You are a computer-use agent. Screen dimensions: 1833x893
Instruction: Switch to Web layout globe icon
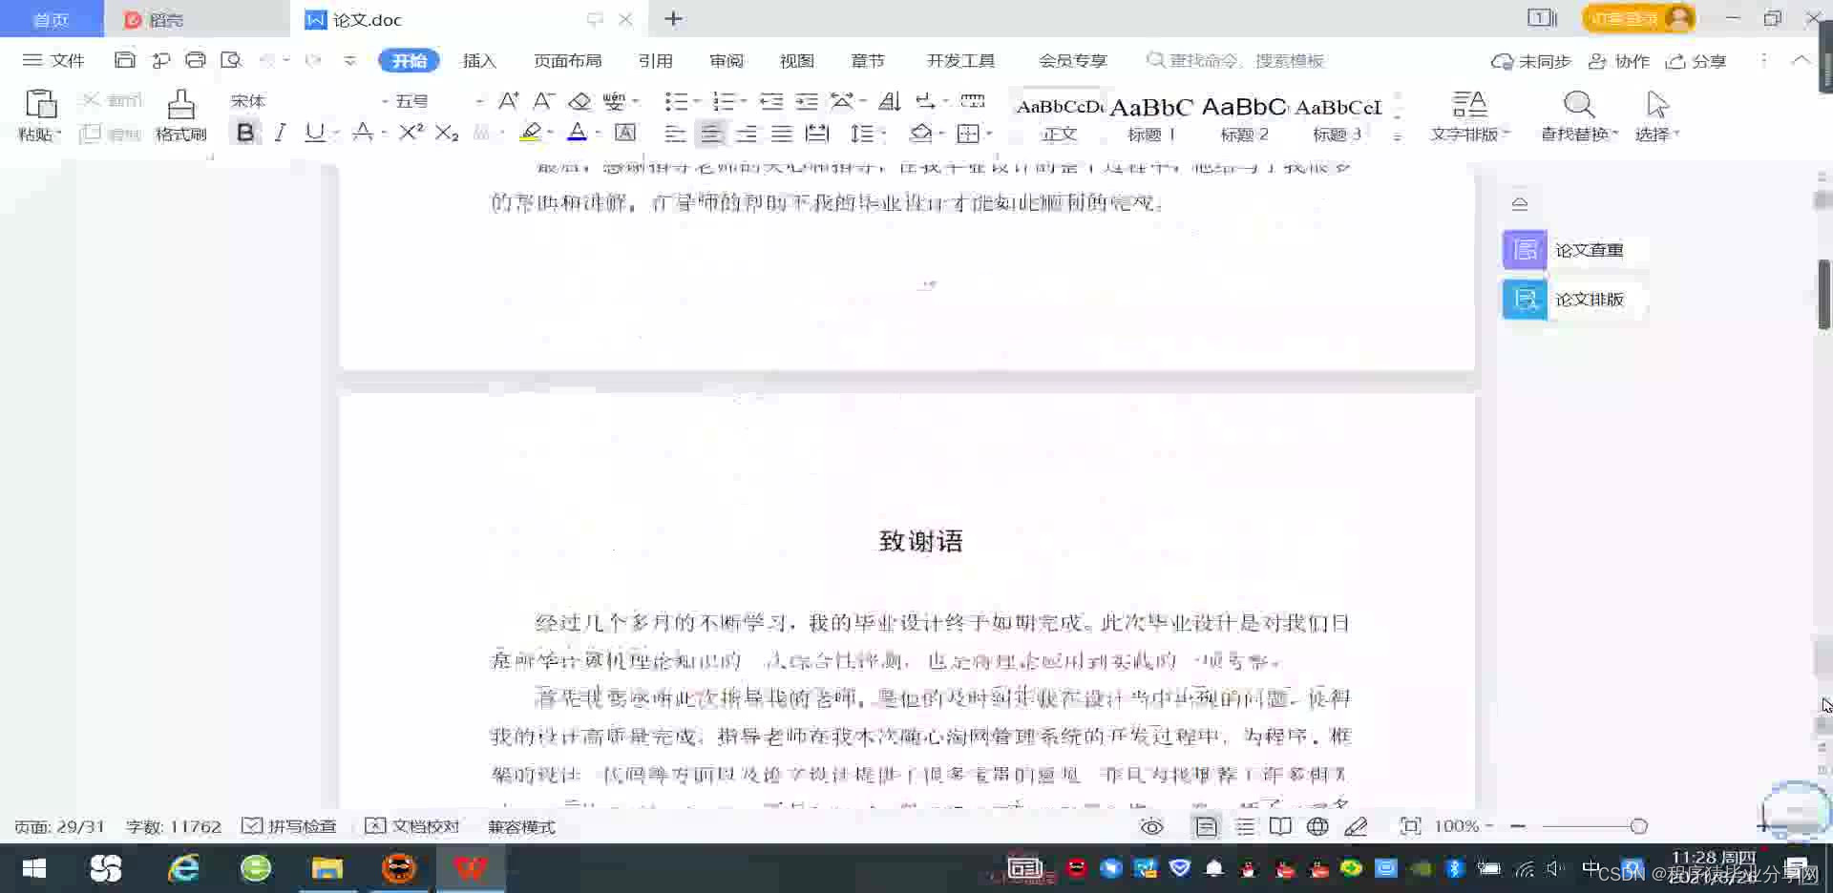(1317, 826)
